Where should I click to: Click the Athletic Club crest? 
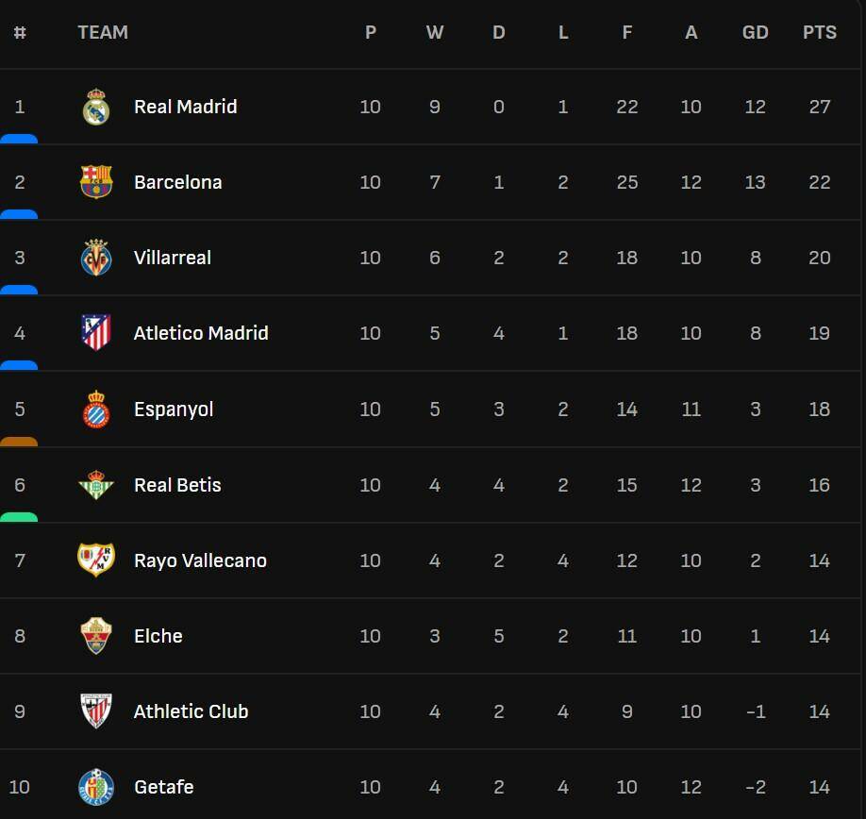pos(95,711)
